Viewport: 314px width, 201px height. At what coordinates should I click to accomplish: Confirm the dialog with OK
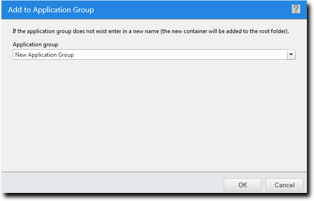click(x=243, y=185)
